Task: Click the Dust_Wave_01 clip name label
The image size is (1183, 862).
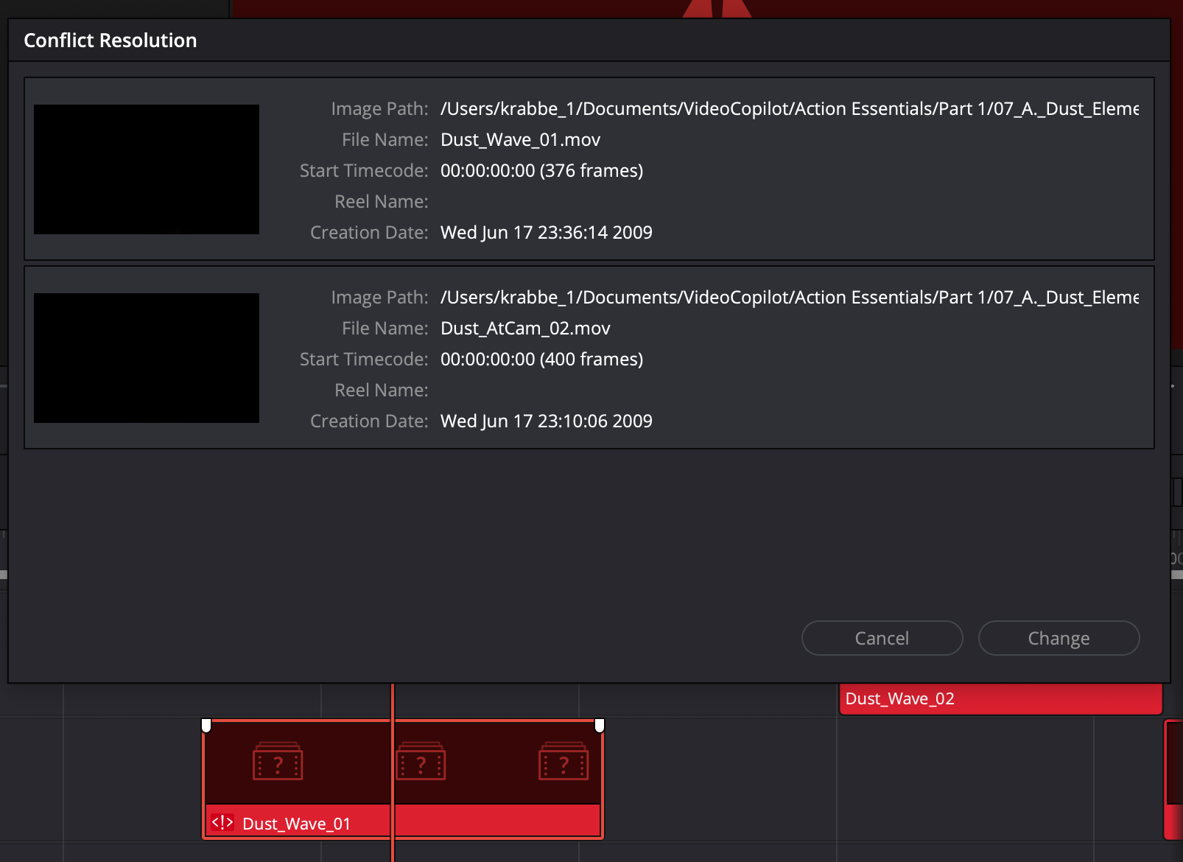Action: click(296, 824)
